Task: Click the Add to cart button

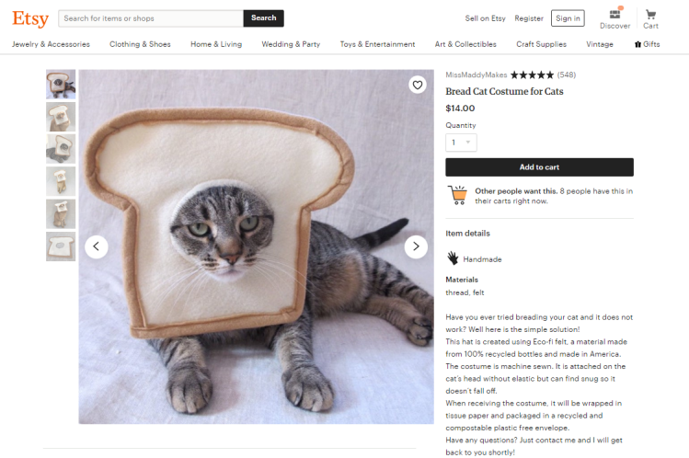Action: (539, 167)
